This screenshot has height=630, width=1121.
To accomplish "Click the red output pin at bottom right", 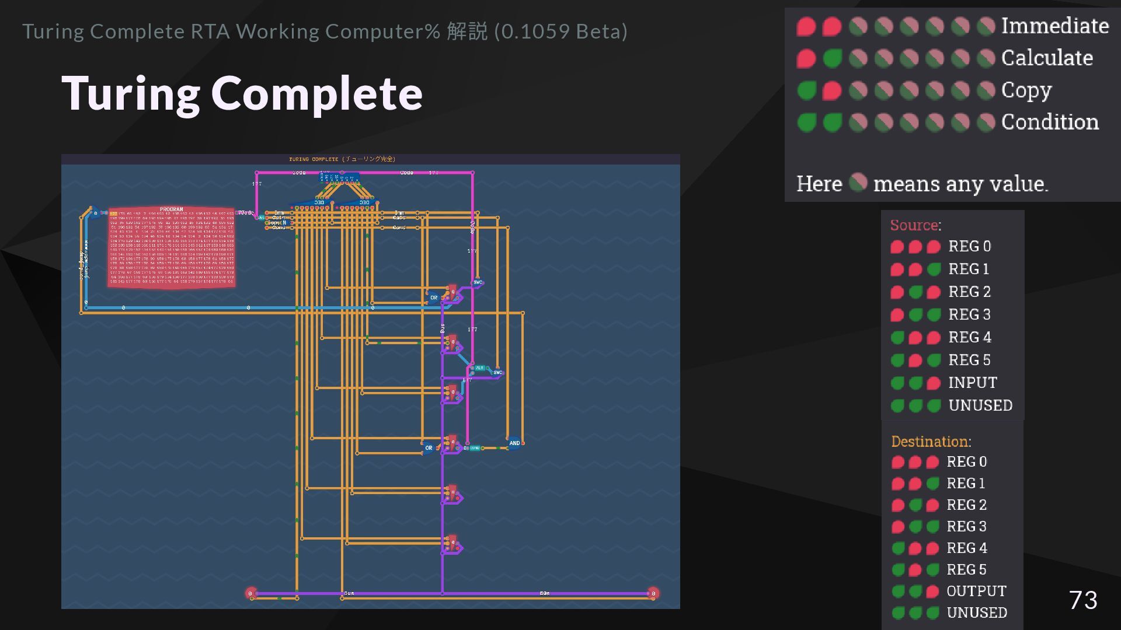I will (653, 593).
